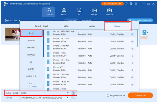The image size is (158, 103).
Task: Open the Save to folder icon
Action: [x=73, y=98]
